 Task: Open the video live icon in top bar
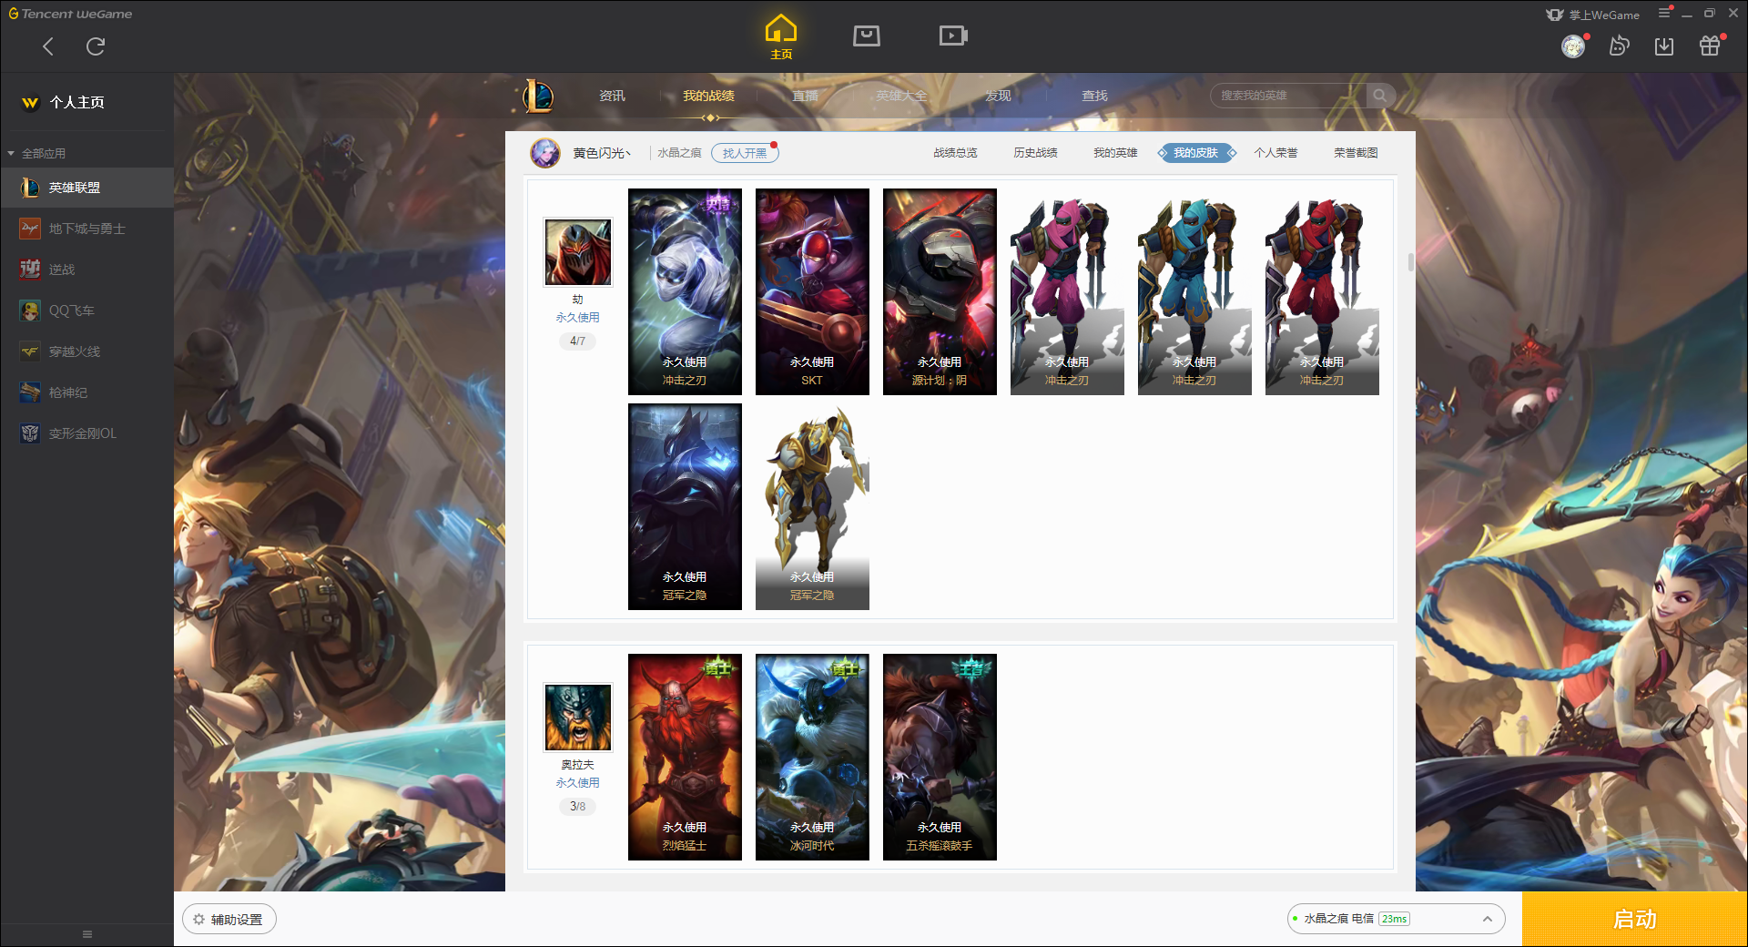click(953, 36)
